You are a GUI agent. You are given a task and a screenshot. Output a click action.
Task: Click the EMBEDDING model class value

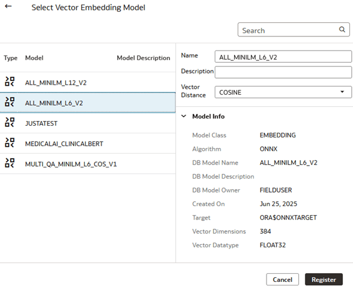pyautogui.click(x=278, y=135)
